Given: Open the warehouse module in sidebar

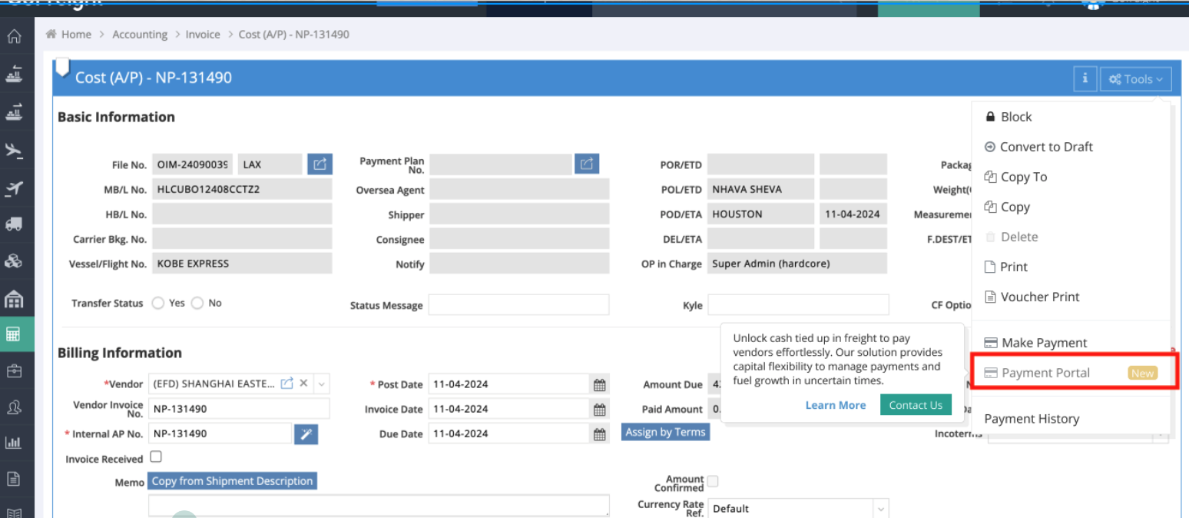Looking at the screenshot, I should tap(14, 298).
